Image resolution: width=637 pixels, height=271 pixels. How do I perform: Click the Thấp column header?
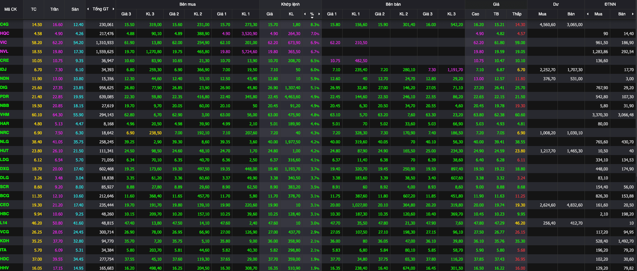click(517, 14)
